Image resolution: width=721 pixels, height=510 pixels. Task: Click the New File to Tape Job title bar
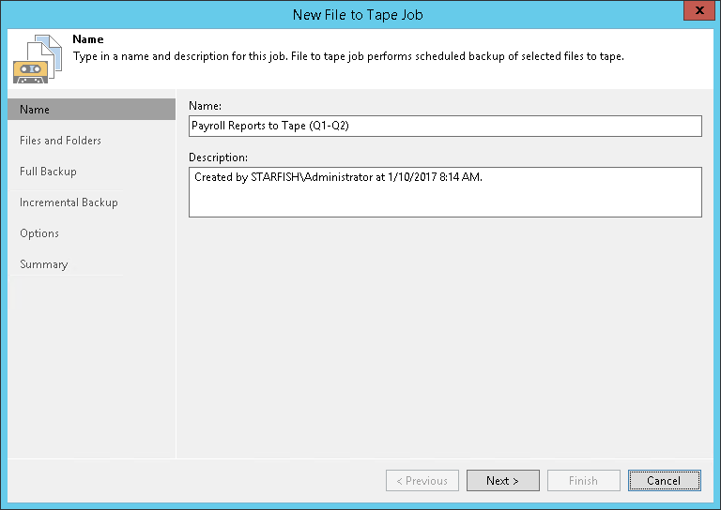pos(360,12)
